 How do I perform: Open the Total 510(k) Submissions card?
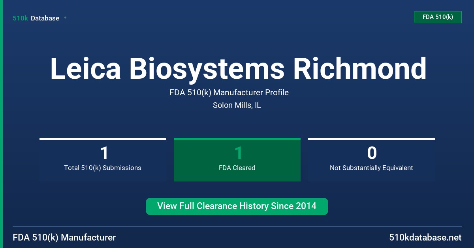[x=103, y=160]
